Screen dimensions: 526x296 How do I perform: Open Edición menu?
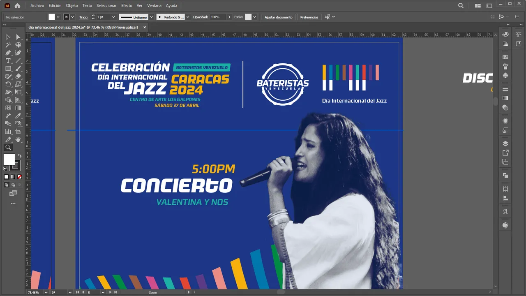coord(55,6)
